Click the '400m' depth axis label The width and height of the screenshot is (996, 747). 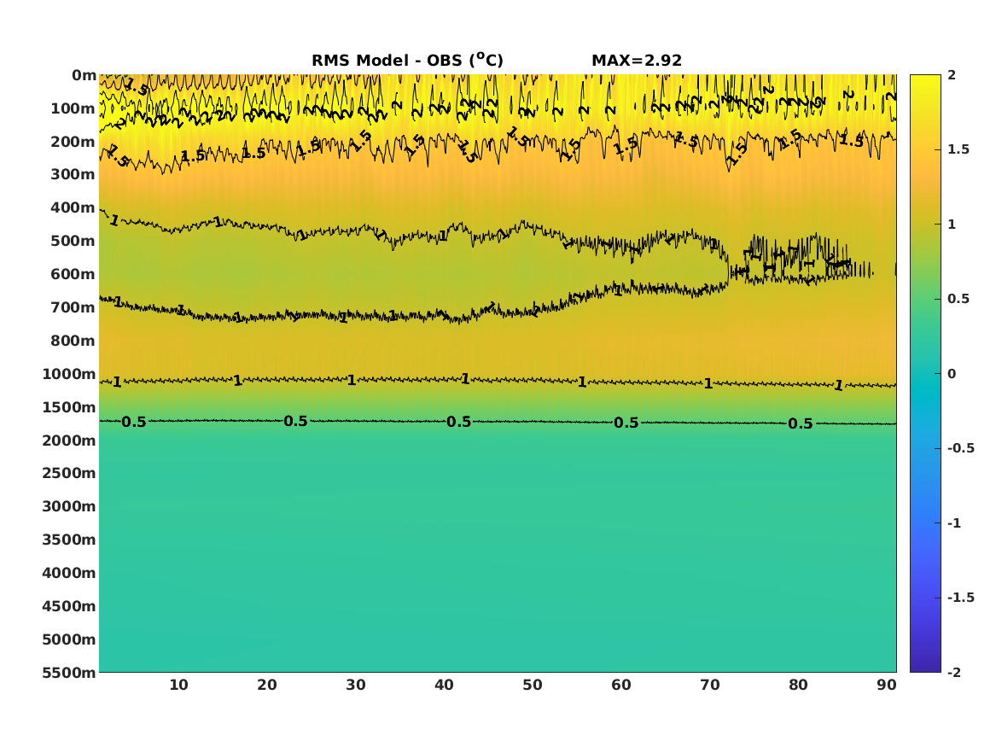point(73,207)
